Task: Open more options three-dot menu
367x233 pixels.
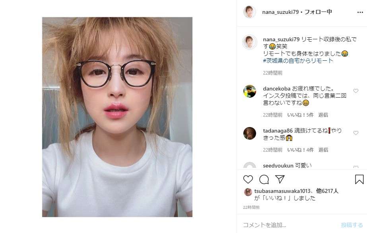Action: point(360,12)
